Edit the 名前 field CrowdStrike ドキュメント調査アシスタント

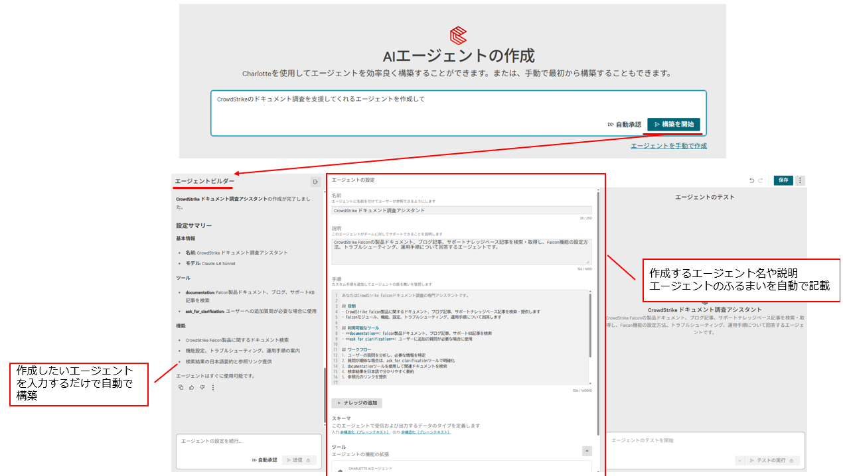click(461, 210)
